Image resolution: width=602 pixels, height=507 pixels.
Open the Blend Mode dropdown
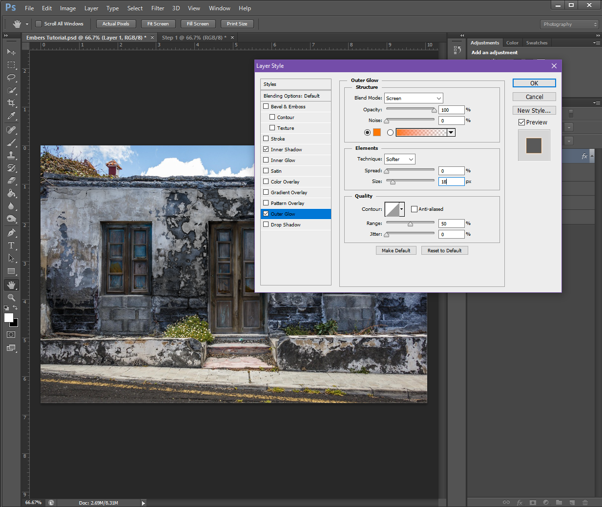[413, 98]
